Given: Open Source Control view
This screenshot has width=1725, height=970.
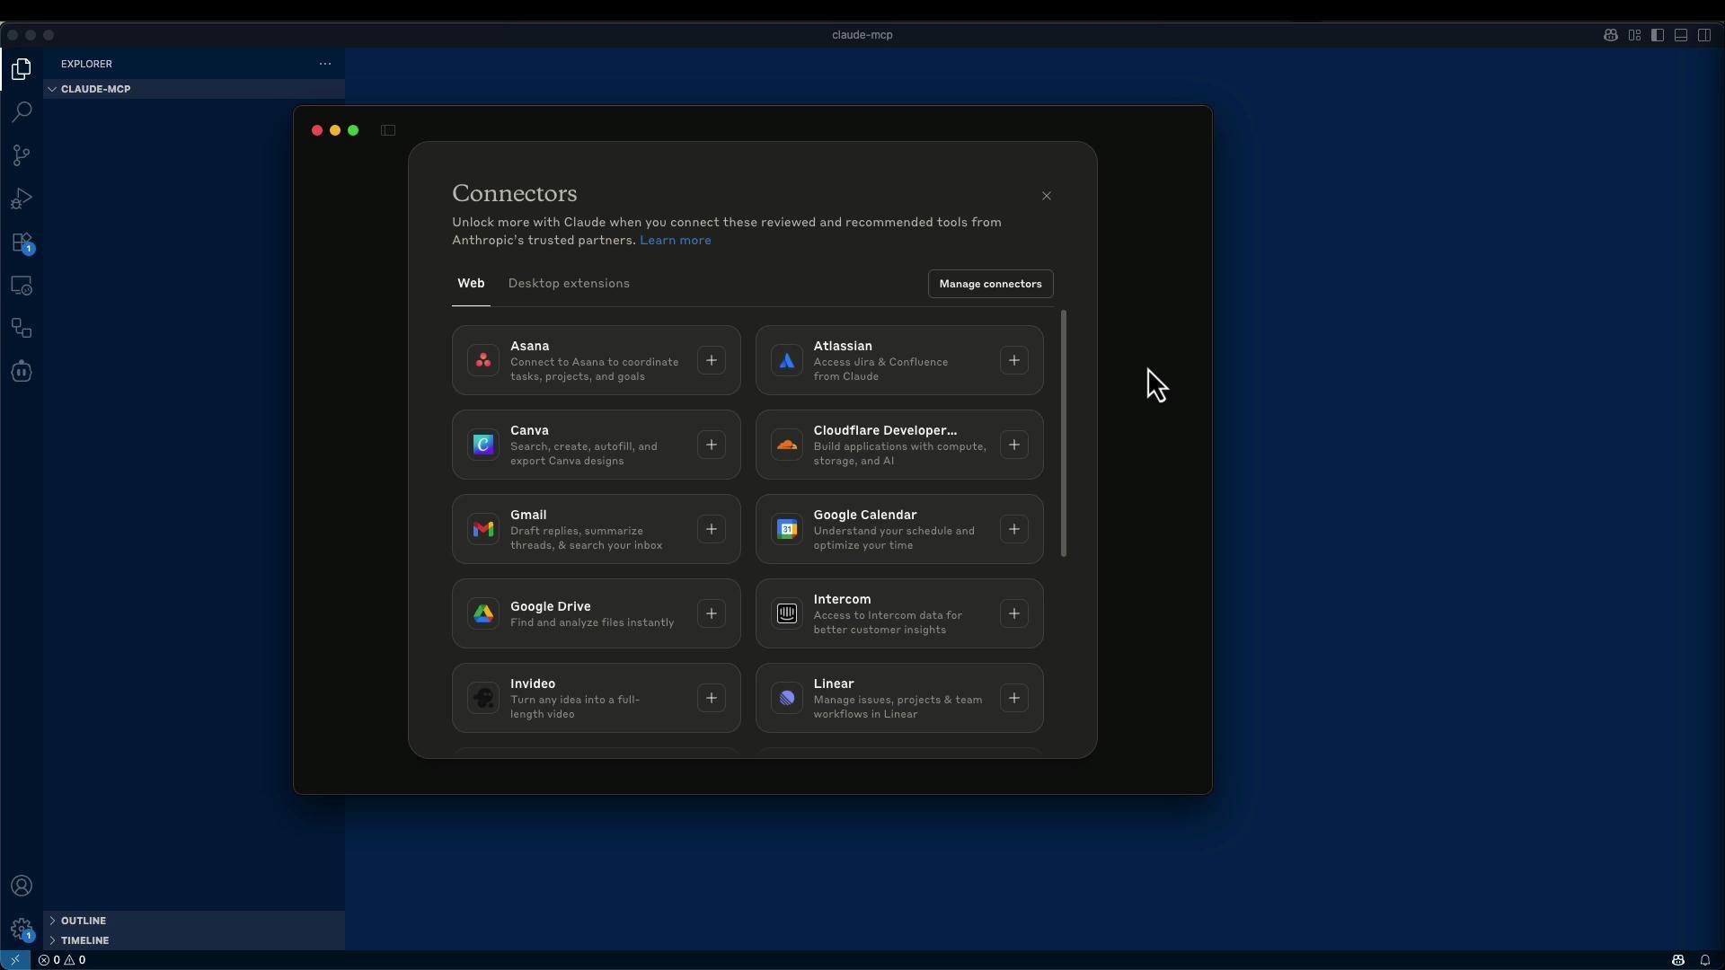Looking at the screenshot, I should (x=22, y=155).
